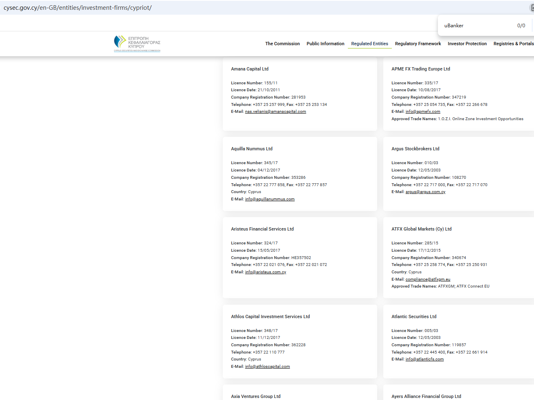The image size is (534, 400).
Task: Select the Regulated Entities menu item
Action: (369, 44)
